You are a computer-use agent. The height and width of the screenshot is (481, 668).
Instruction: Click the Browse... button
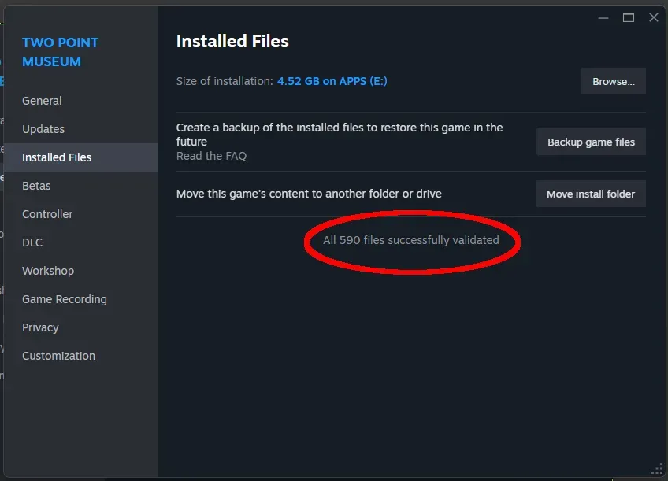613,81
